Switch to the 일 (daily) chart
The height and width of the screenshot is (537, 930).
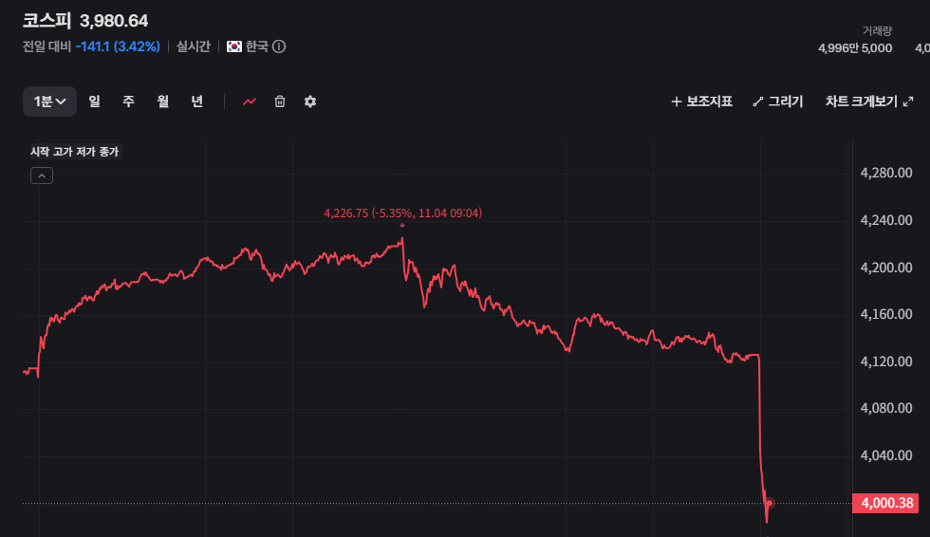[94, 102]
